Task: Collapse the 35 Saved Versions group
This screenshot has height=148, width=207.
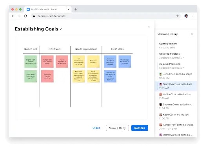Action: pyautogui.click(x=172, y=66)
